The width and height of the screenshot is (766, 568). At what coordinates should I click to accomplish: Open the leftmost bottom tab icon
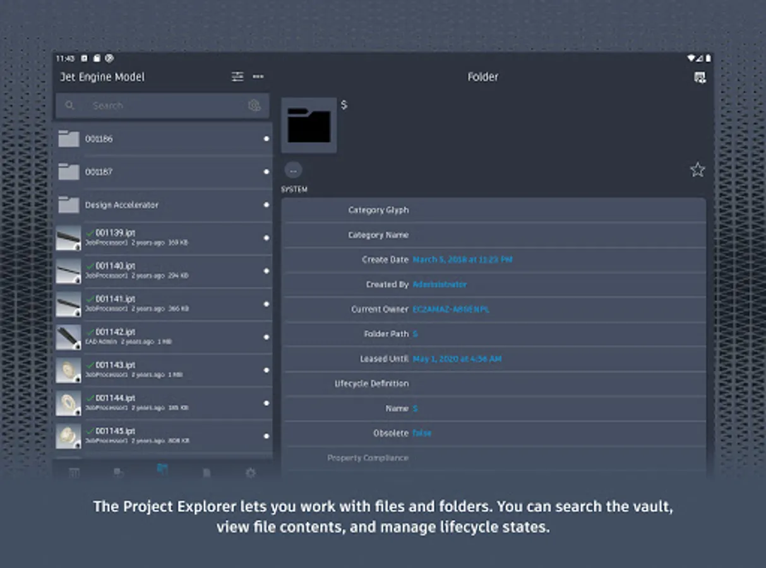(74, 472)
